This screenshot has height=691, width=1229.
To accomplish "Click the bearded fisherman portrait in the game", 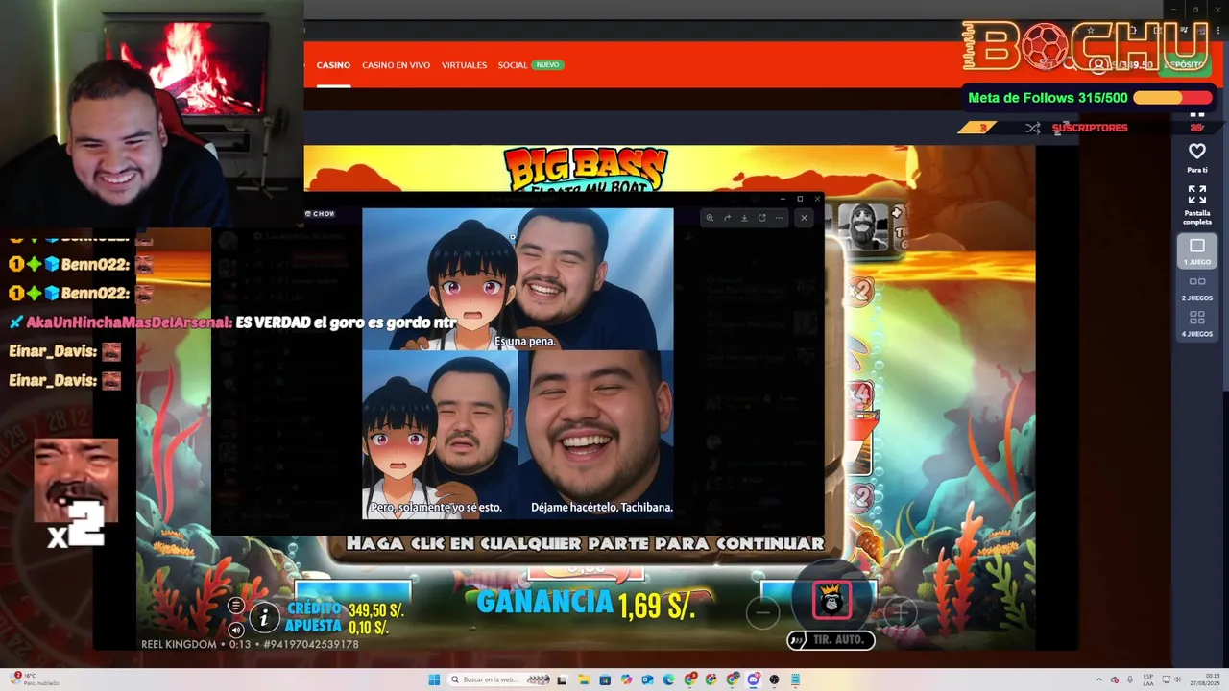I will coord(863,226).
